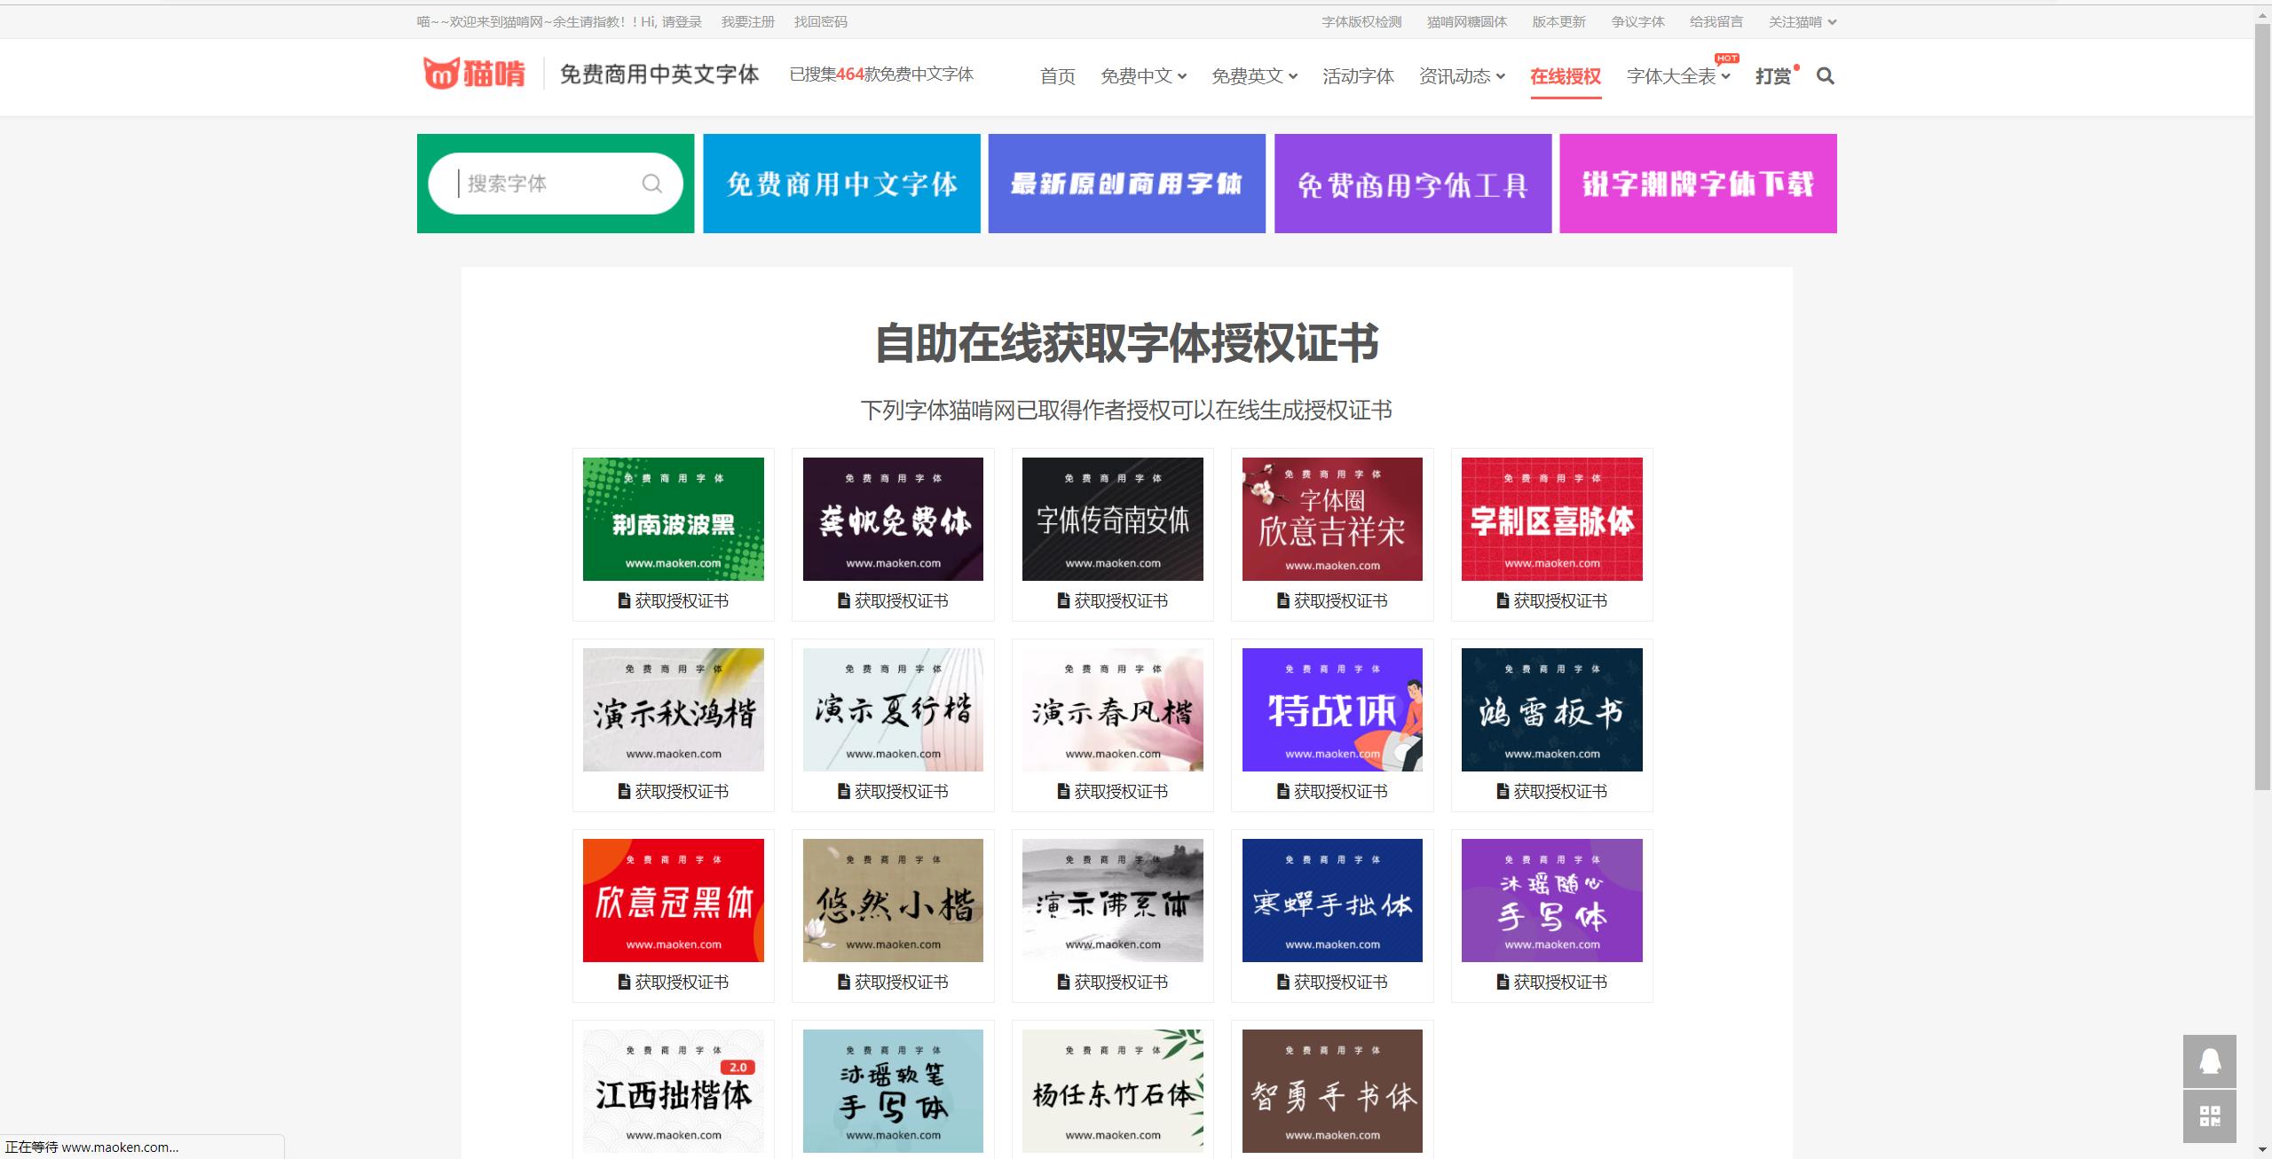Open the 首页 navigation item
This screenshot has width=2272, height=1159.
pyautogui.click(x=1057, y=77)
